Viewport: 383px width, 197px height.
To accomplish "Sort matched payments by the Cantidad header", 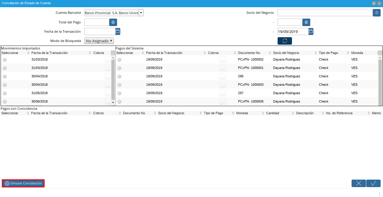I will coord(273,113).
